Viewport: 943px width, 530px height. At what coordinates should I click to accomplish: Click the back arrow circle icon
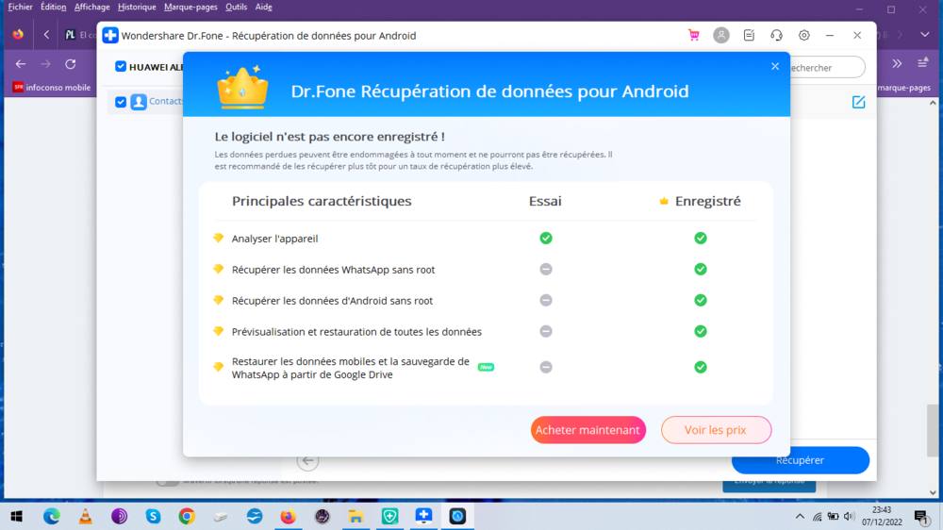coord(307,460)
